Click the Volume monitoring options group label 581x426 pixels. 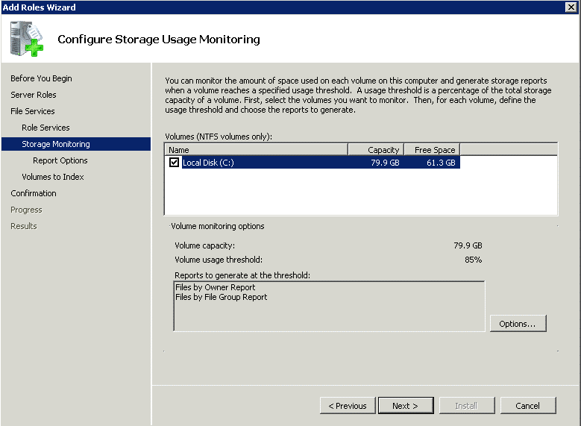pyautogui.click(x=218, y=226)
